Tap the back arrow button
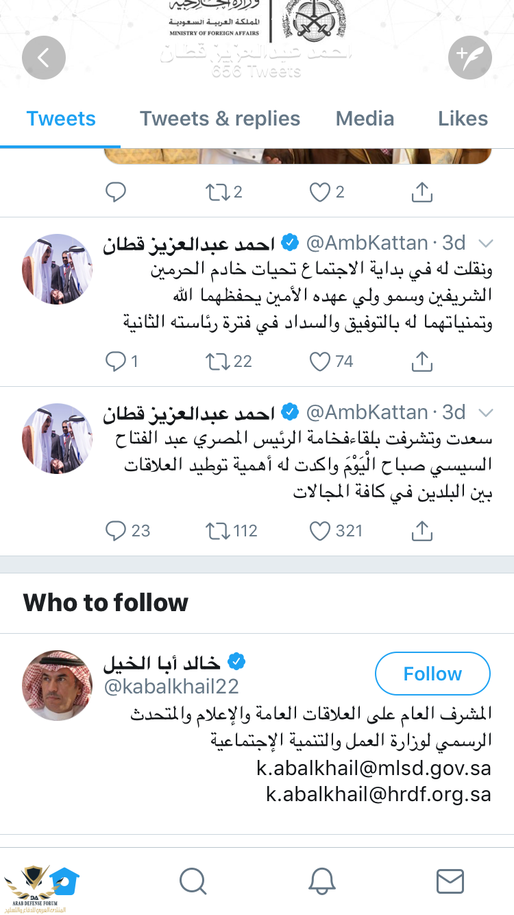514x915 pixels. coord(44,58)
